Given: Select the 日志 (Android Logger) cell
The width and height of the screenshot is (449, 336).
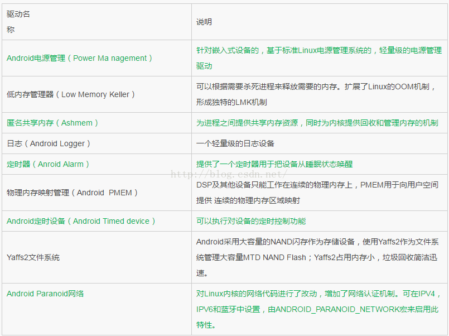Looking at the screenshot, I should [x=49, y=143].
